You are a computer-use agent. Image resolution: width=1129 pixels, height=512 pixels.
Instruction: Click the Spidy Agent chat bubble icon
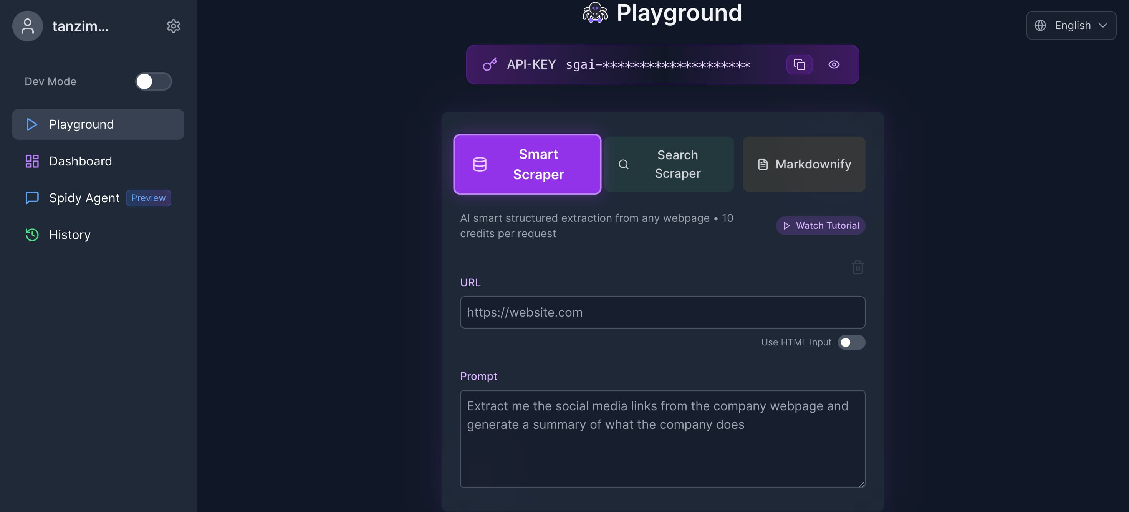pos(32,198)
